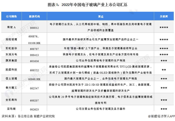Click company name '南玻 A'
Screen dimensions: 175x121
pos(11,27)
